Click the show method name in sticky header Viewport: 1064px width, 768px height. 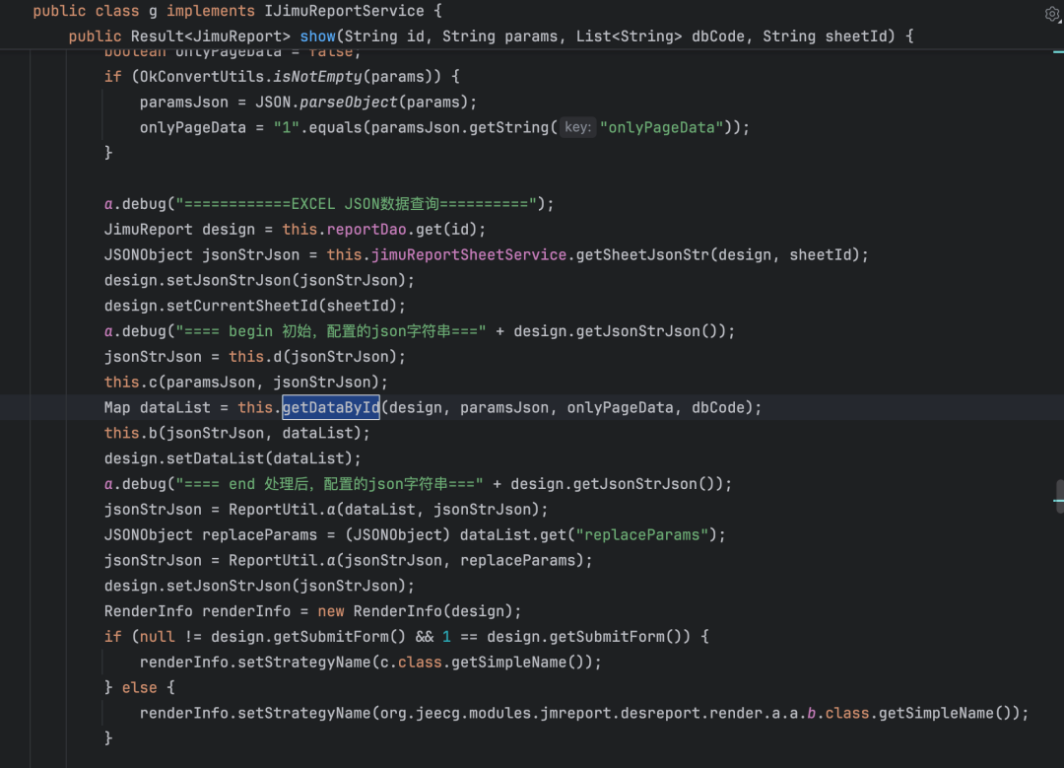click(317, 36)
